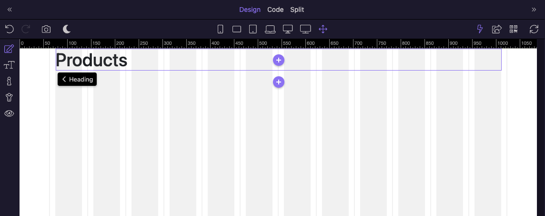545x216 pixels.
Task: Toggle the eye preview icon in sidebar
Action: click(9, 113)
